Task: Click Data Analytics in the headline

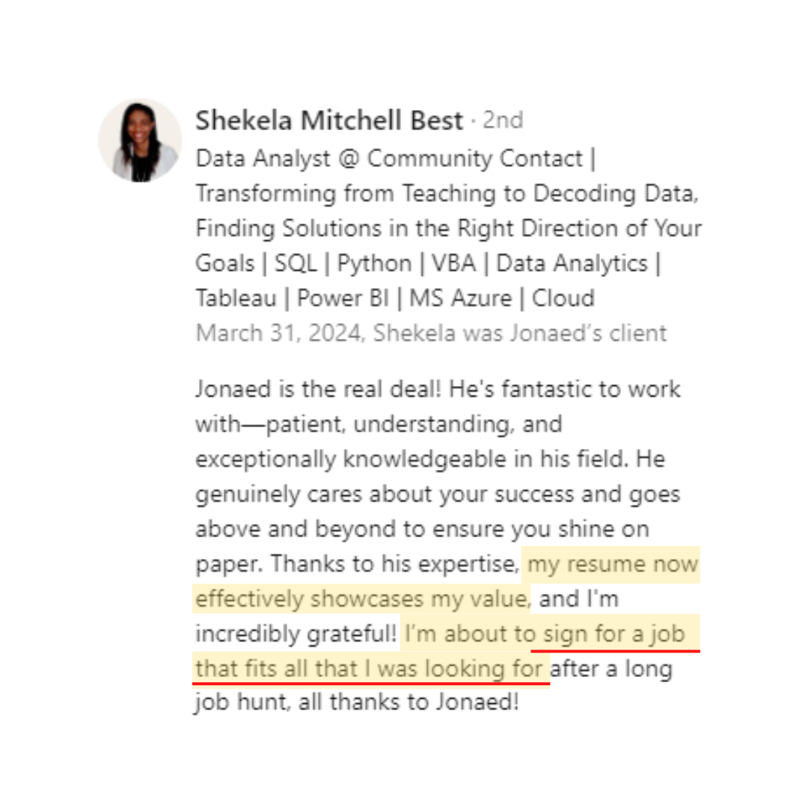Action: click(x=572, y=264)
